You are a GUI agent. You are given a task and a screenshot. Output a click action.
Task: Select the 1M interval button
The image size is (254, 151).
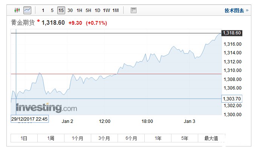click(115, 10)
